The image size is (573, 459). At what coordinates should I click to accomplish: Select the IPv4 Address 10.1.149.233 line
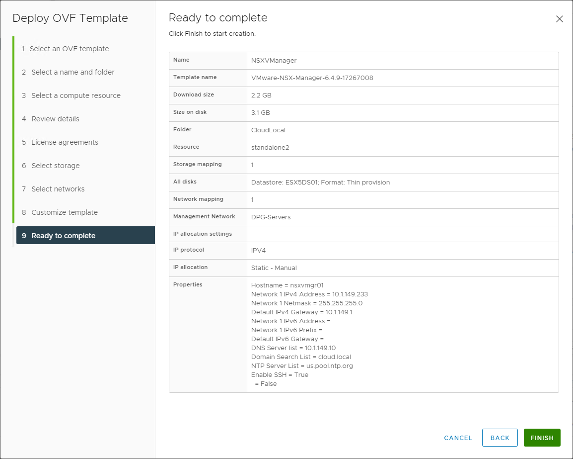[x=309, y=294]
